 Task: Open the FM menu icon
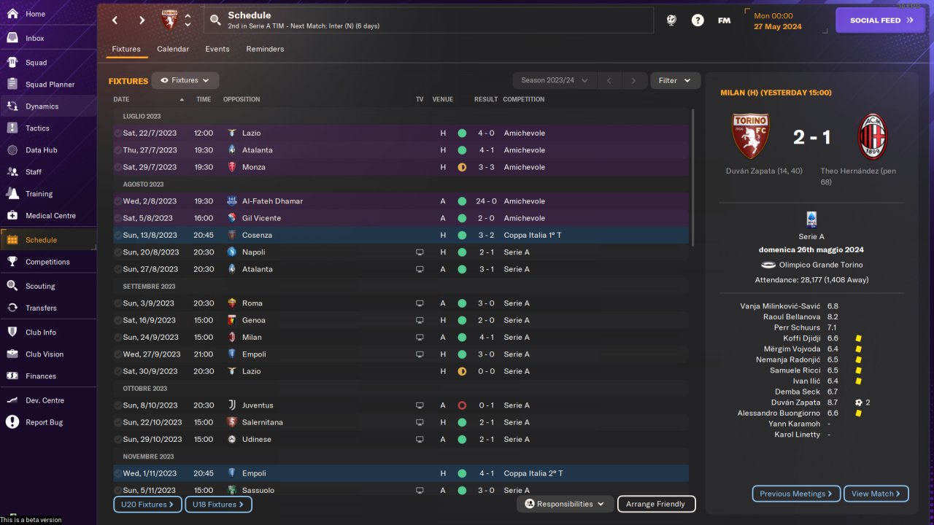coord(724,20)
